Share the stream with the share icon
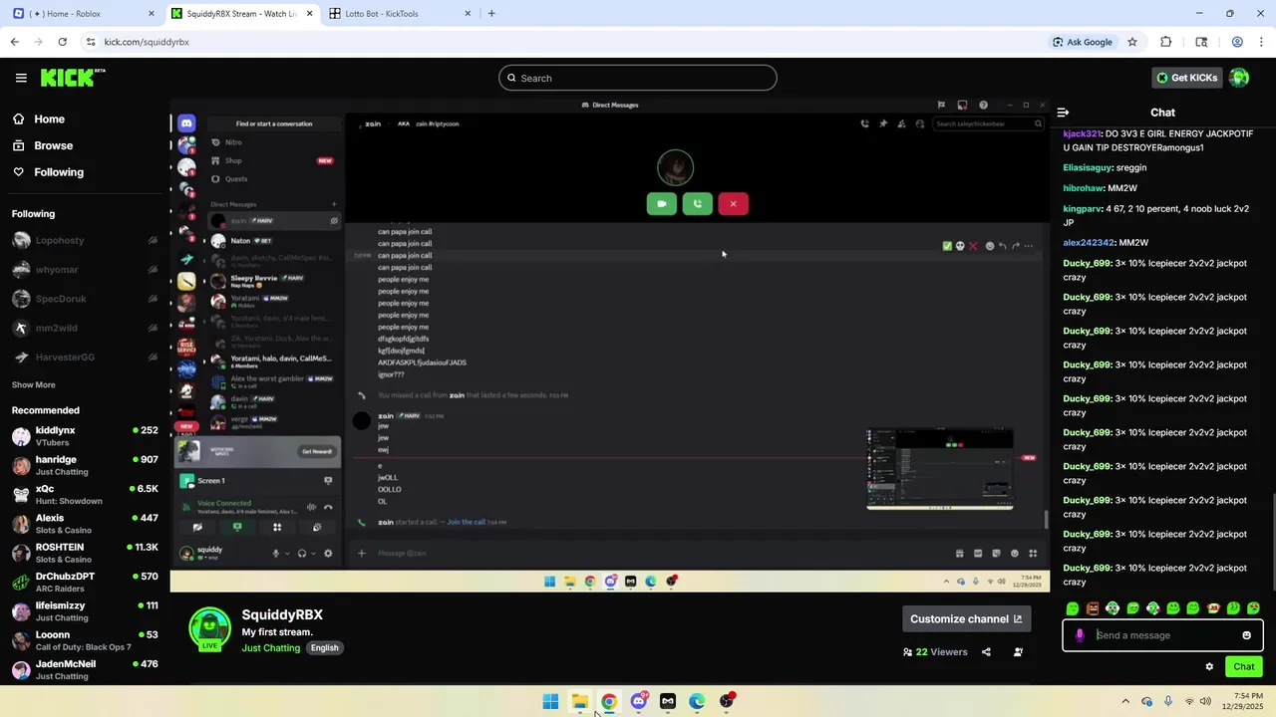 coord(986,652)
